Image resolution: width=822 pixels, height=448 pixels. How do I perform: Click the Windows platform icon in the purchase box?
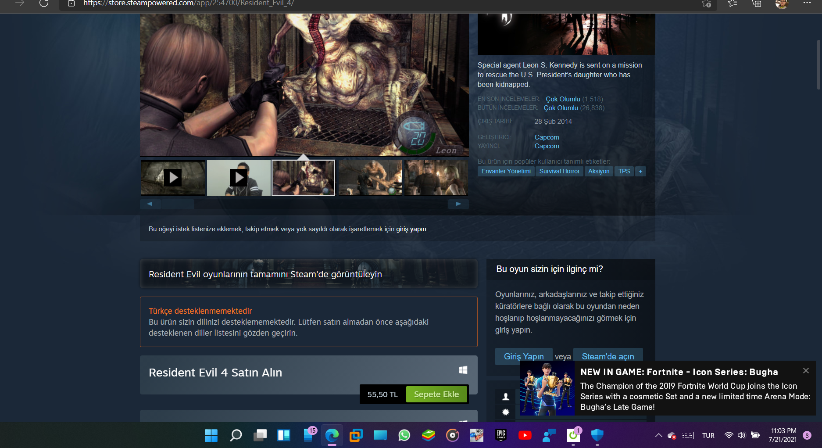(x=463, y=370)
